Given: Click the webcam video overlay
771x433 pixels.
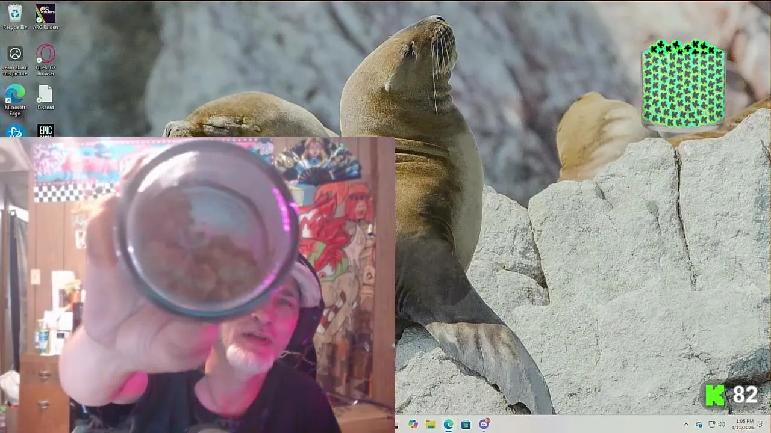Looking at the screenshot, I should click(198, 285).
